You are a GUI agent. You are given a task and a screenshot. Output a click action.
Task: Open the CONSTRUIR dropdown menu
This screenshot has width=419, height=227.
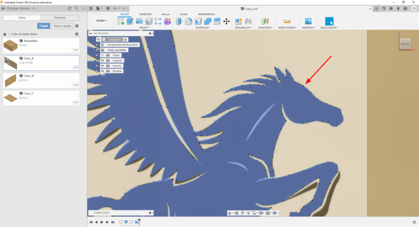pos(265,27)
